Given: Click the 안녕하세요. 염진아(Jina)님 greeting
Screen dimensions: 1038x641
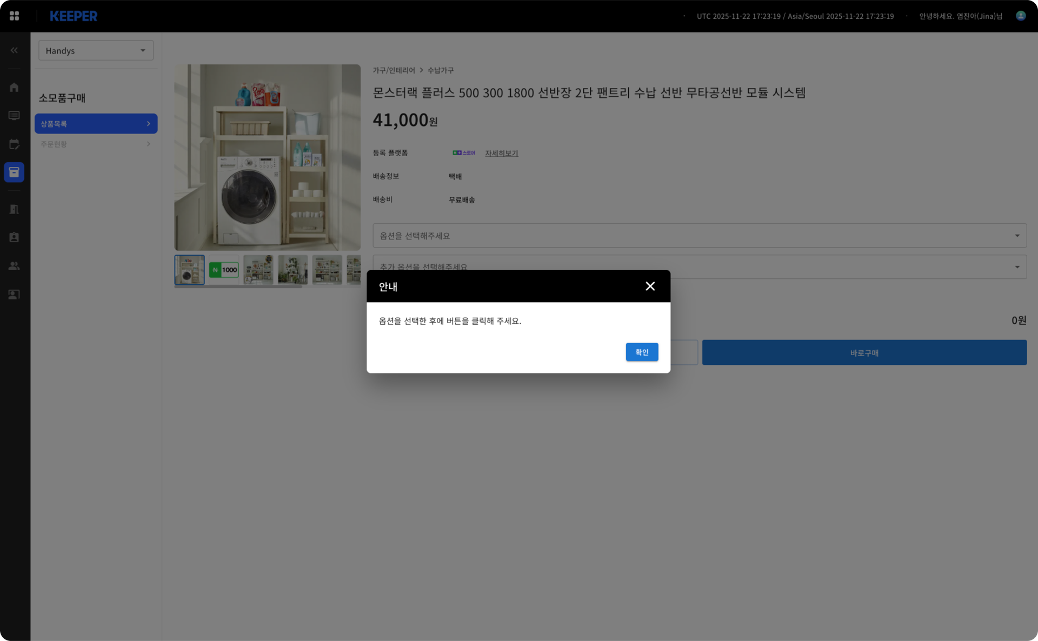Looking at the screenshot, I should [961, 16].
